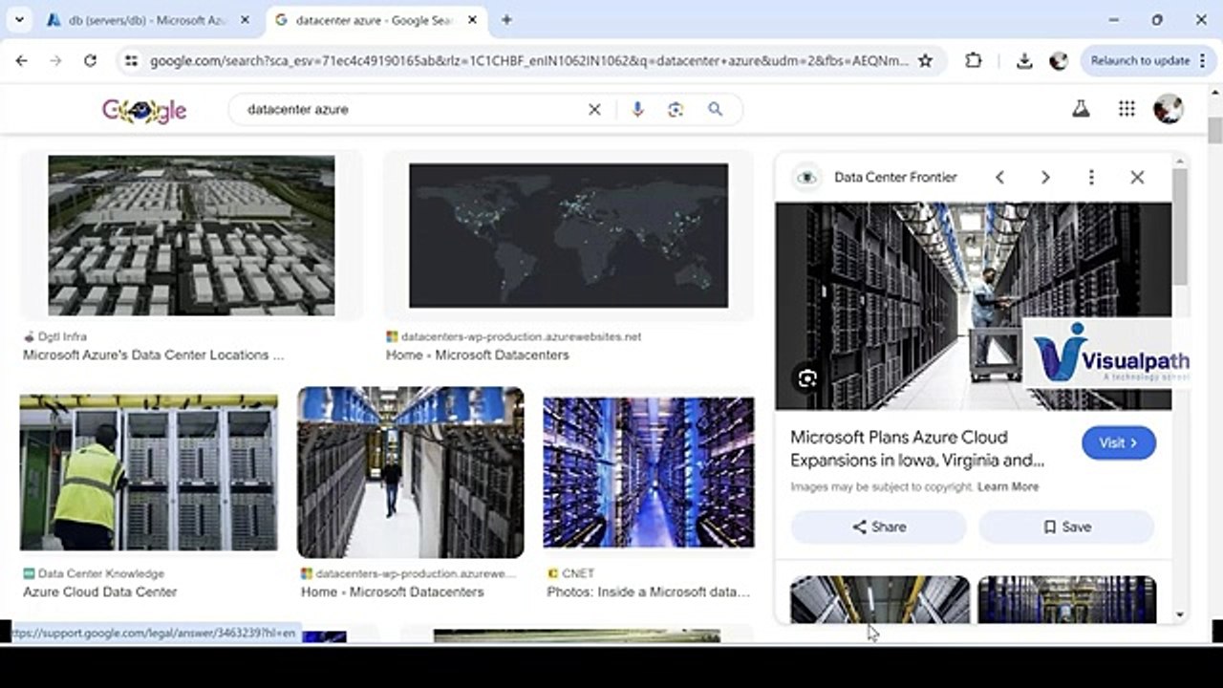Open the browser extensions menu
This screenshot has width=1223, height=688.
(x=973, y=60)
